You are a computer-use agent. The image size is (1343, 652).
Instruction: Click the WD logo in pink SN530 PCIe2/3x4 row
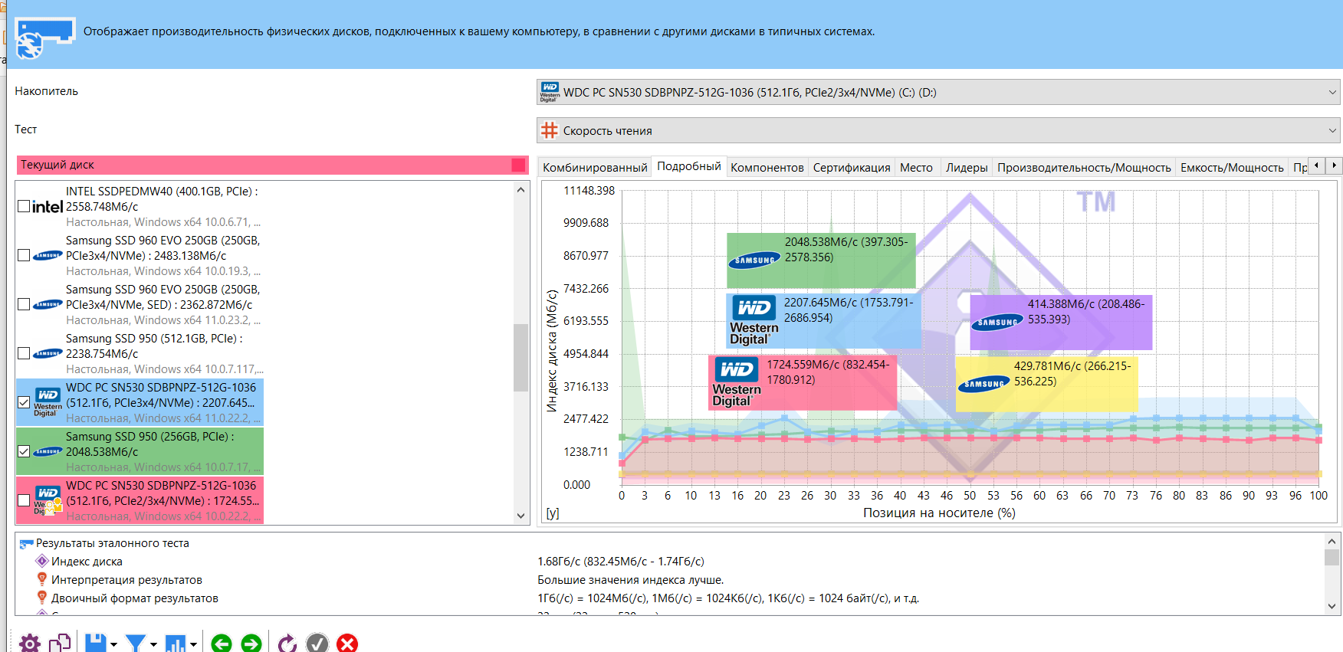pos(48,500)
